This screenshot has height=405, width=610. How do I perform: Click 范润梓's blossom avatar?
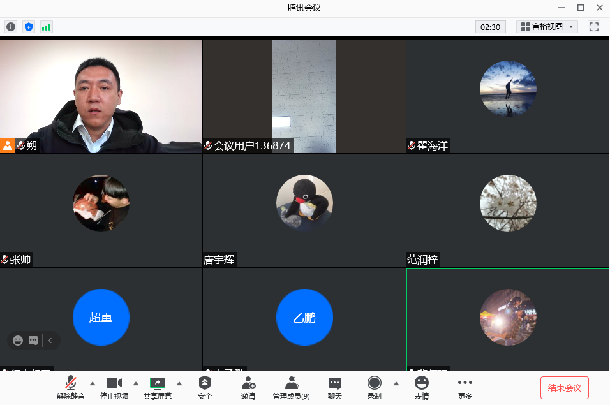click(508, 203)
